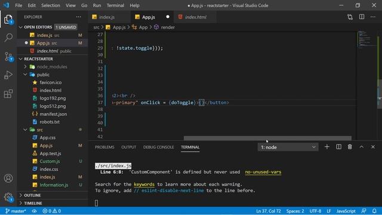Click the publish changes cloud icon
The width and height of the screenshot is (382, 215).
pyautogui.click(x=35, y=211)
